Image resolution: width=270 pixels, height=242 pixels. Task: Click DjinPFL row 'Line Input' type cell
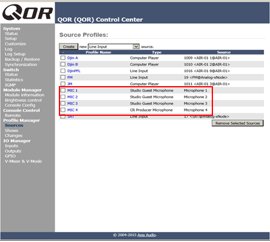pos(139,71)
